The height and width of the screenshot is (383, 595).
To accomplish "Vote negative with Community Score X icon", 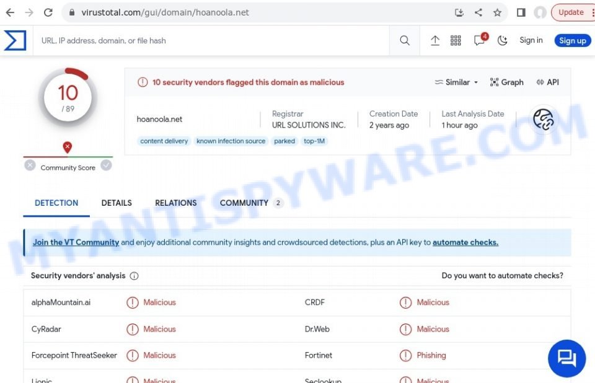I will (x=30, y=165).
